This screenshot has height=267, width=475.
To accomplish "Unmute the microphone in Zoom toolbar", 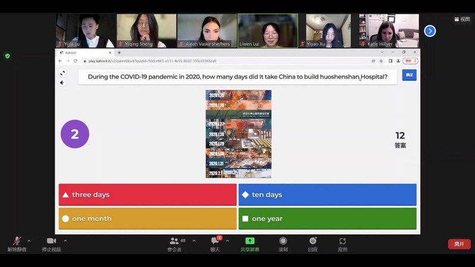I will (17, 241).
